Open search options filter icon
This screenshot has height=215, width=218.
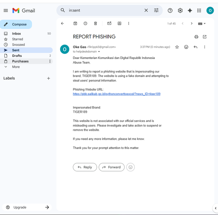coord(156,10)
